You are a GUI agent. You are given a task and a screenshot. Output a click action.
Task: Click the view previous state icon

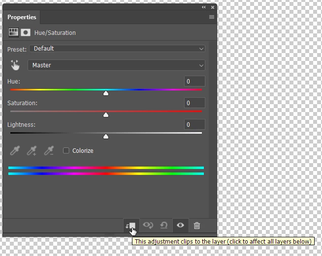[x=148, y=225]
